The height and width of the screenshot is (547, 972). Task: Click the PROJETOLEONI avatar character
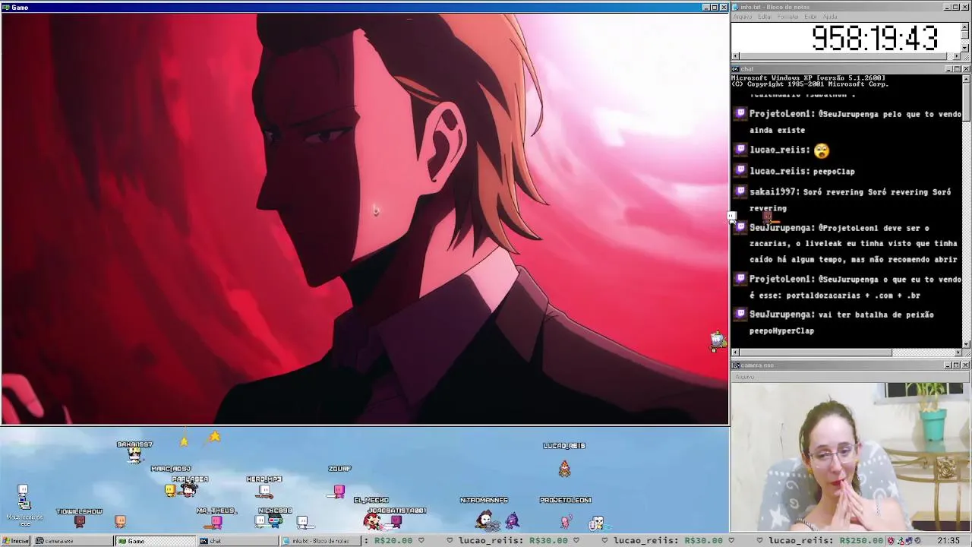pyautogui.click(x=565, y=521)
